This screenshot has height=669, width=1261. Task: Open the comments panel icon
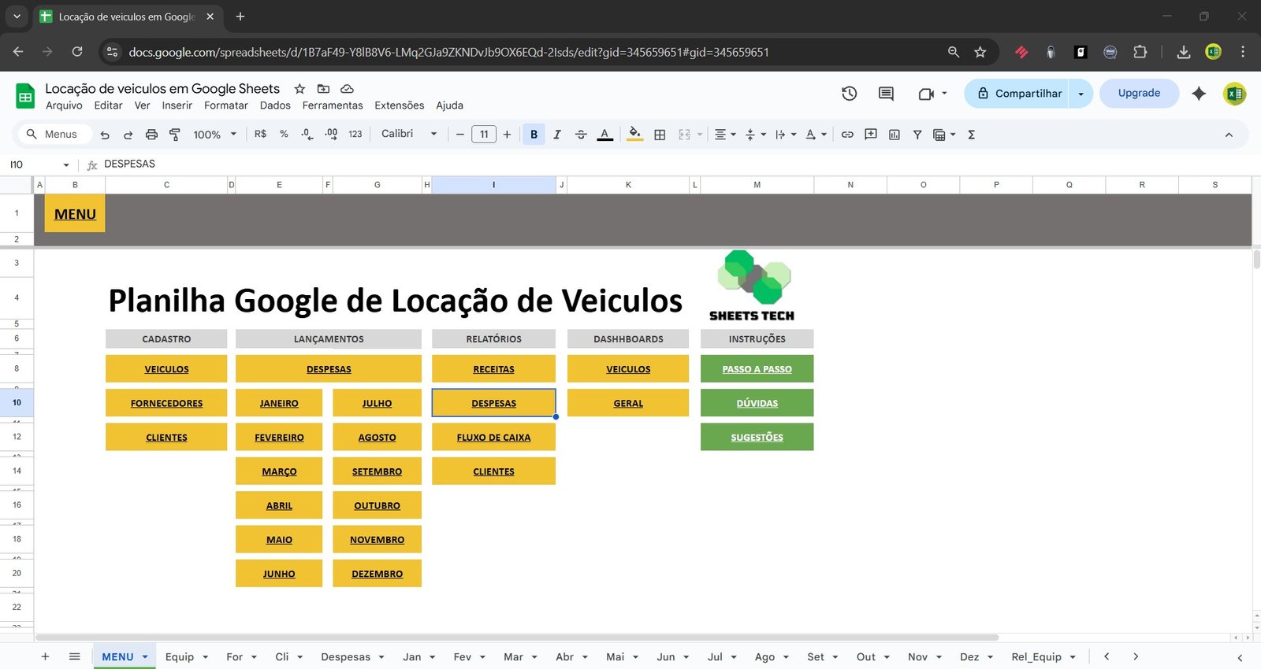tap(886, 94)
